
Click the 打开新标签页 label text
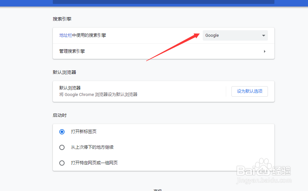[84, 131]
